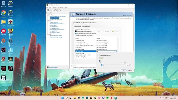Open Recycle Bin desktop icon
The height and width of the screenshot is (100, 178).
click(3, 4)
